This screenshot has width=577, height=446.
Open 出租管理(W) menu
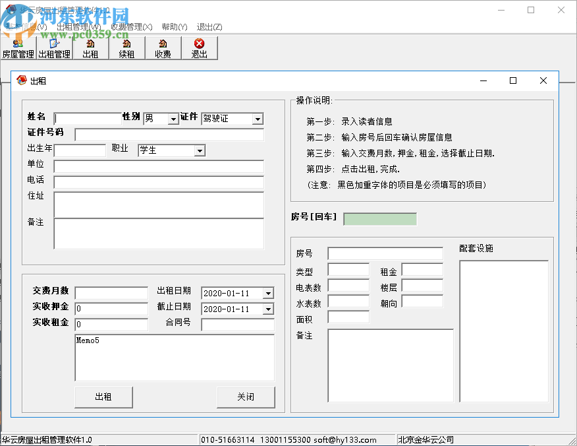click(79, 27)
